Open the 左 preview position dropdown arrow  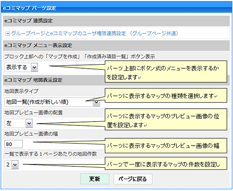29,123
